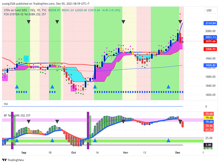This screenshot has width=220, height=164.
Task: Click the blue up-triangle below mid-October candles in price pane
Action: click(x=95, y=87)
